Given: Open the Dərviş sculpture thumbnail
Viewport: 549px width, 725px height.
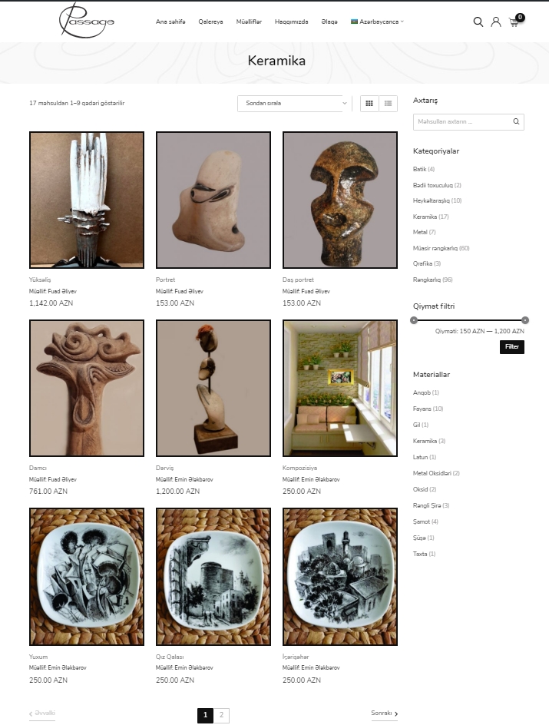Looking at the screenshot, I should click(x=213, y=388).
